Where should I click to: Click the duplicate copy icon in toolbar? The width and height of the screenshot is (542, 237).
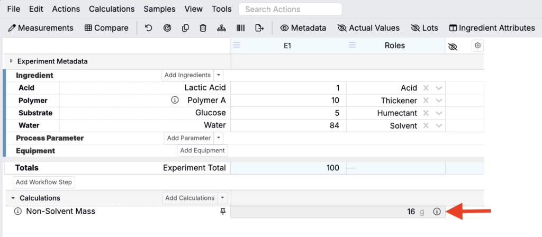[185, 28]
